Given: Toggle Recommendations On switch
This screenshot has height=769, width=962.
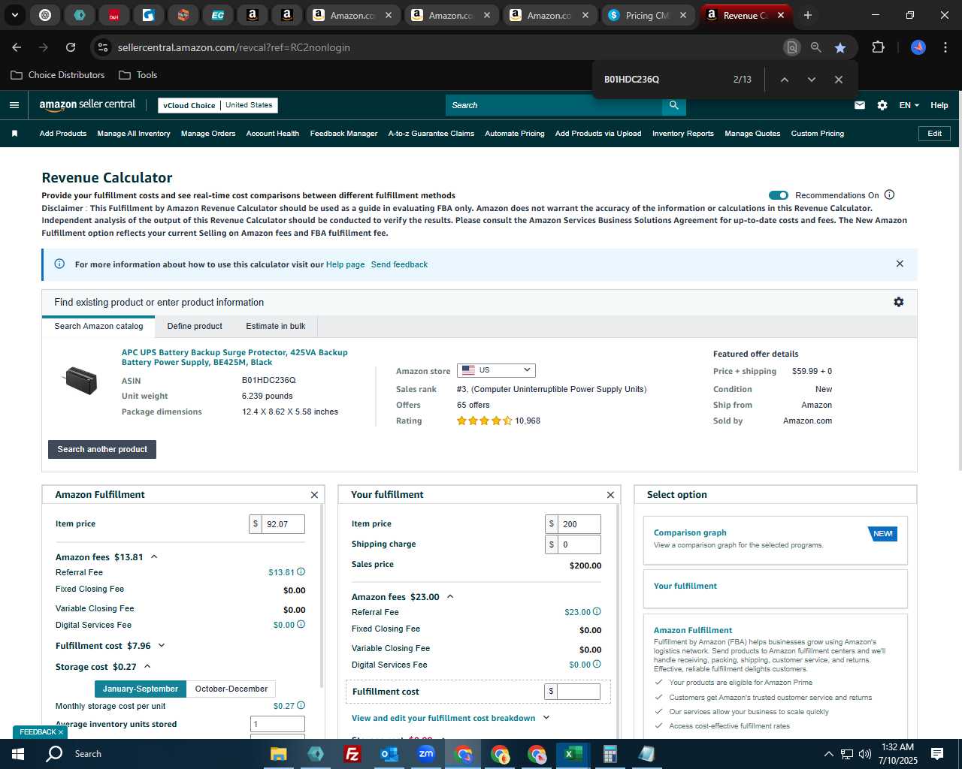Looking at the screenshot, I should tap(779, 195).
